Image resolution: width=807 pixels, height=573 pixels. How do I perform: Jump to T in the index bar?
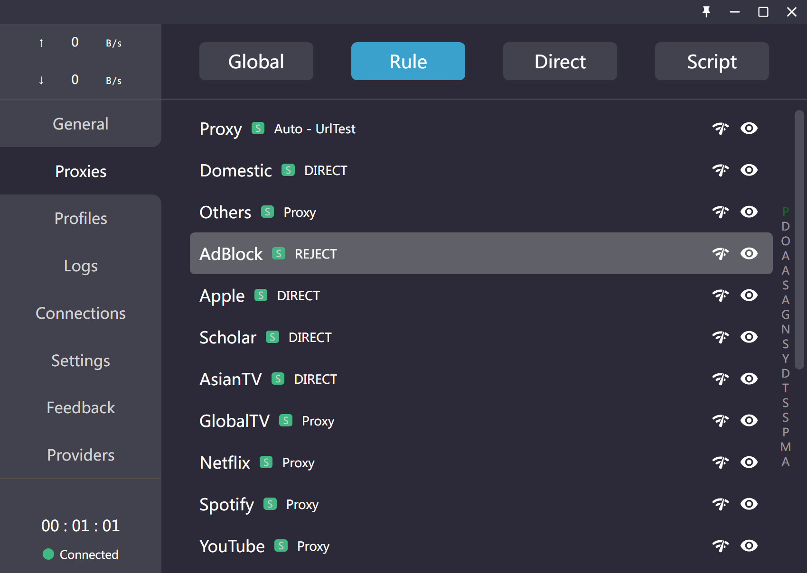(786, 388)
